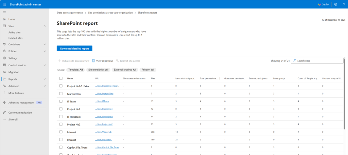This screenshot has width=348, height=155.
Task: Click Download detailed report button
Action: point(74,49)
